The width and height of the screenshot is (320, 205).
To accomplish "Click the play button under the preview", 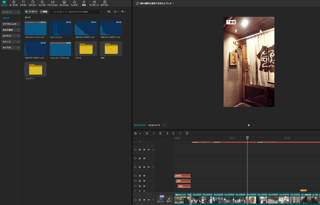I will 249,125.
